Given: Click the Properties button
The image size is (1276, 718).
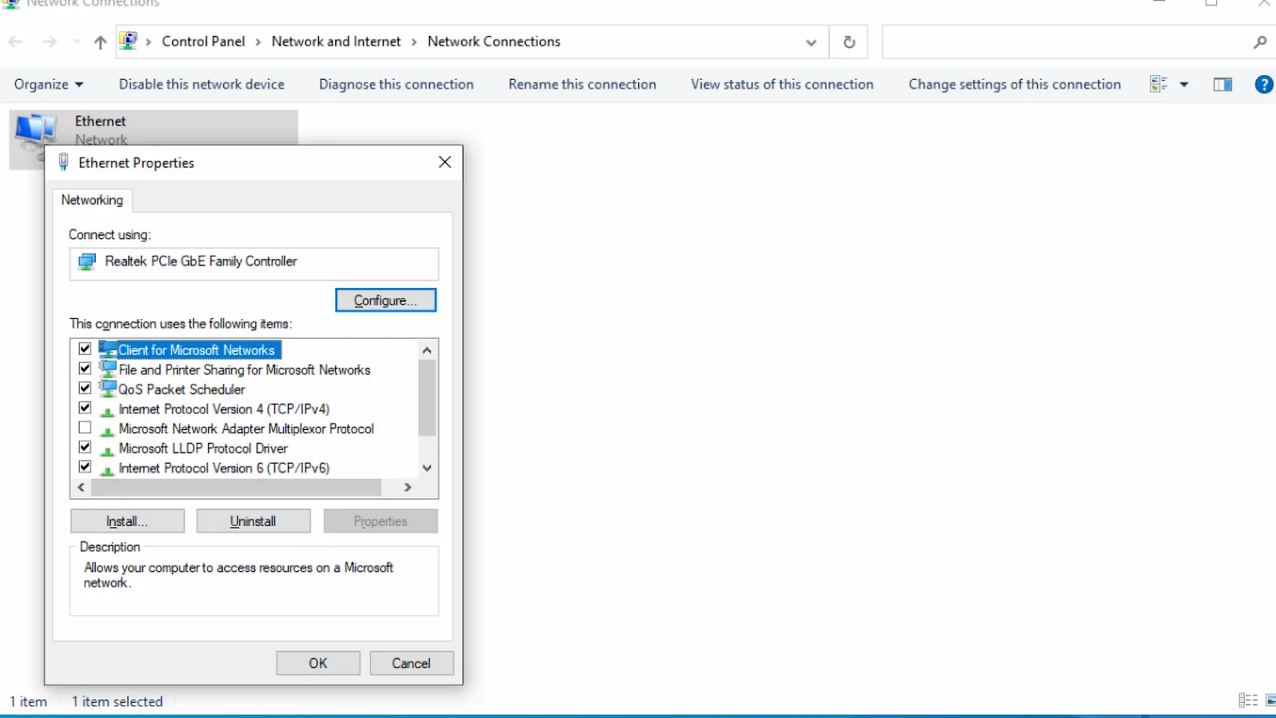Looking at the screenshot, I should [380, 521].
